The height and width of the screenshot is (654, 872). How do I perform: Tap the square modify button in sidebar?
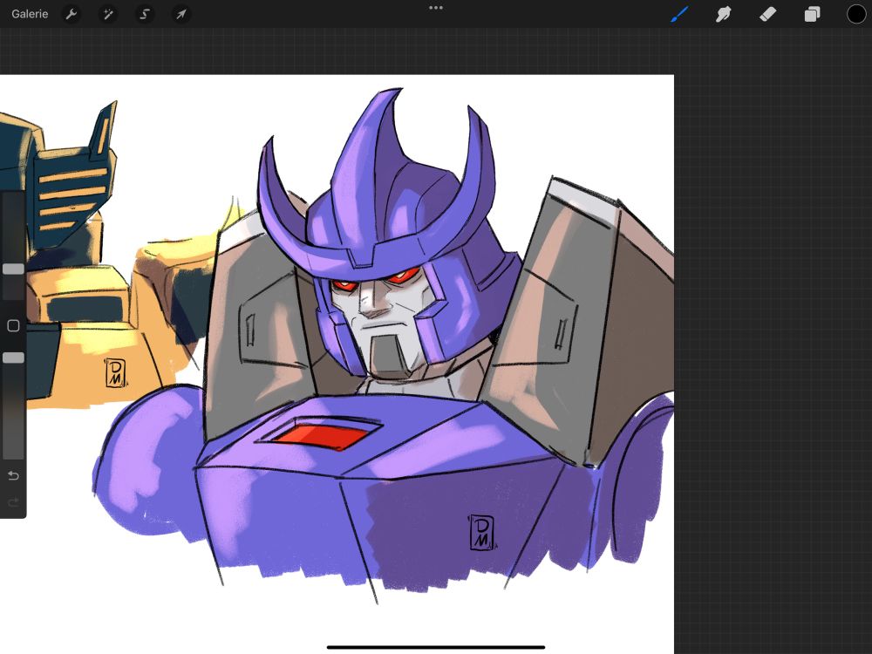click(13, 326)
